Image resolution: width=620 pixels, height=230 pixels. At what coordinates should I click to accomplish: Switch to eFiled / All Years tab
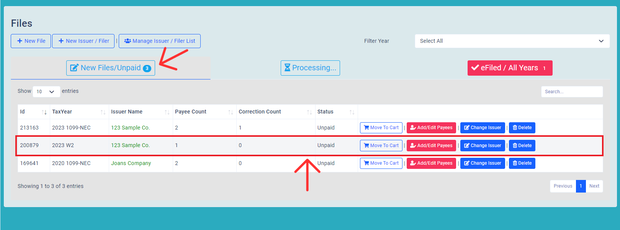point(510,68)
